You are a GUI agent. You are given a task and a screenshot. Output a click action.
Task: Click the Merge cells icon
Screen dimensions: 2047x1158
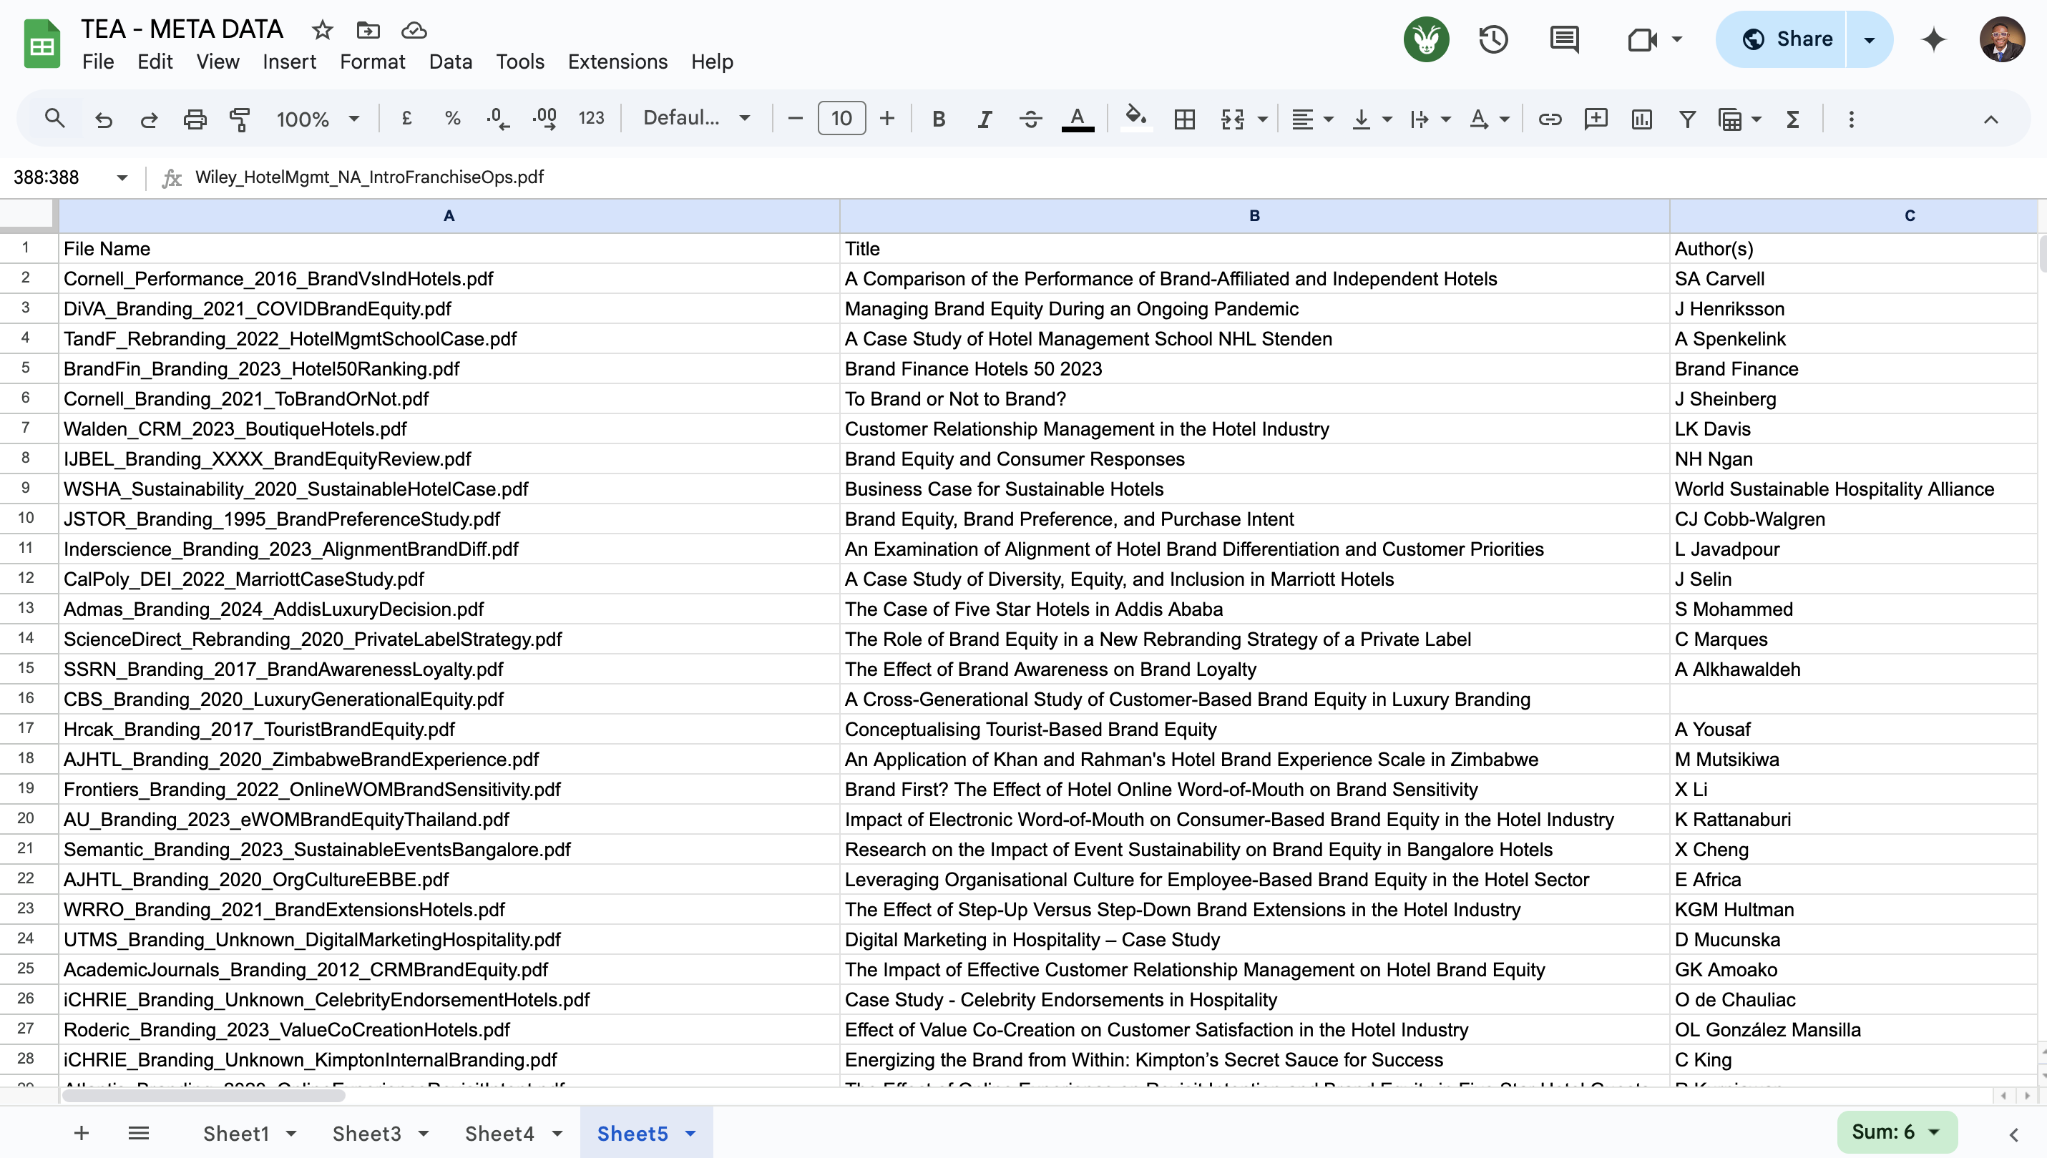coord(1232,119)
